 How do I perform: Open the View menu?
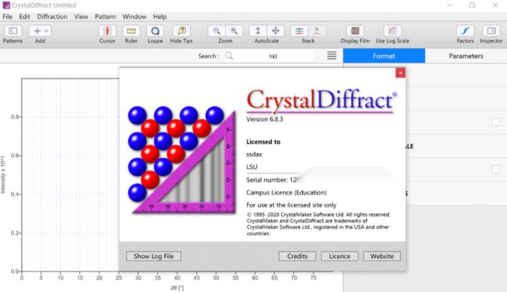coord(81,16)
